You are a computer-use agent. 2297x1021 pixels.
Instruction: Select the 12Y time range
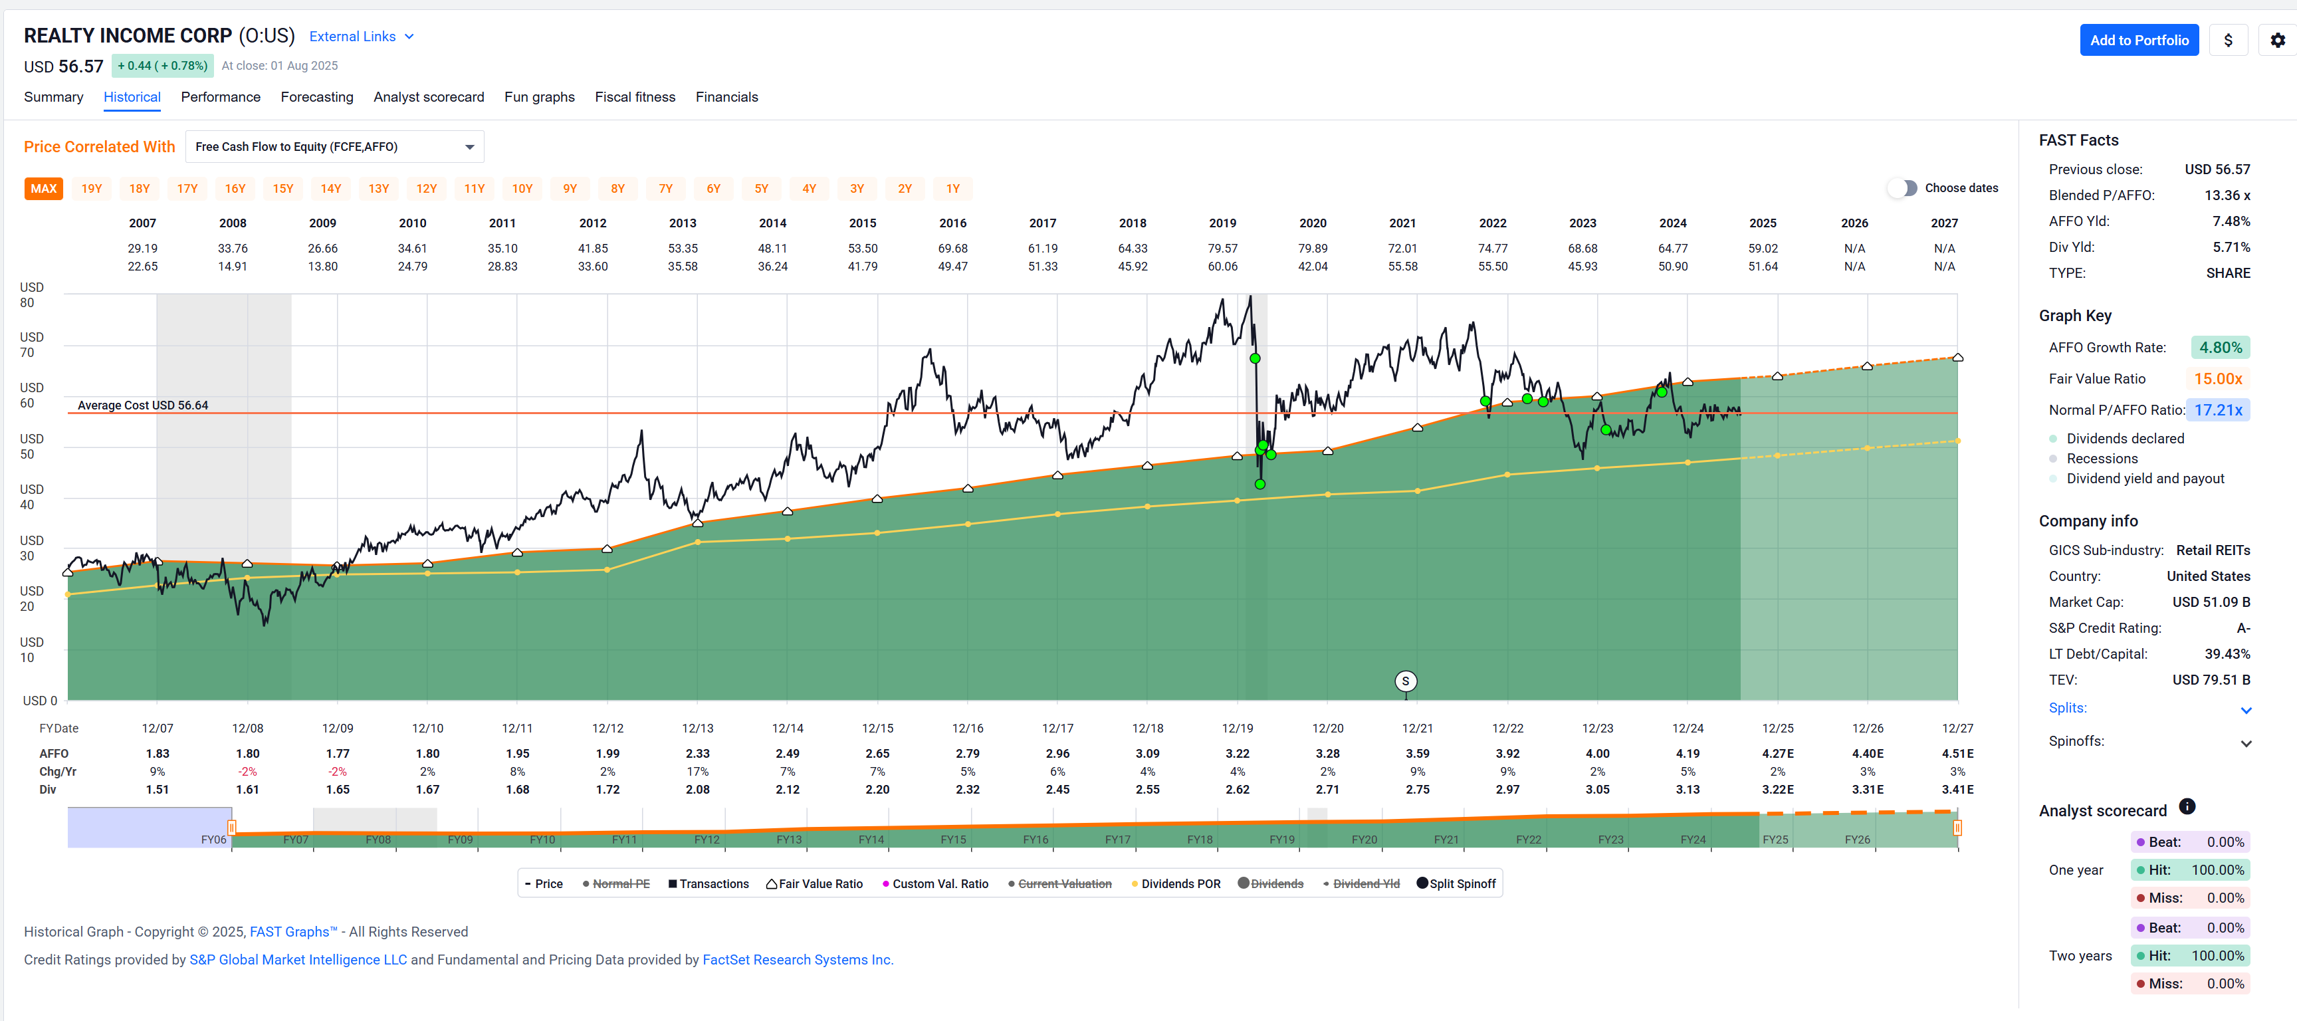click(426, 189)
